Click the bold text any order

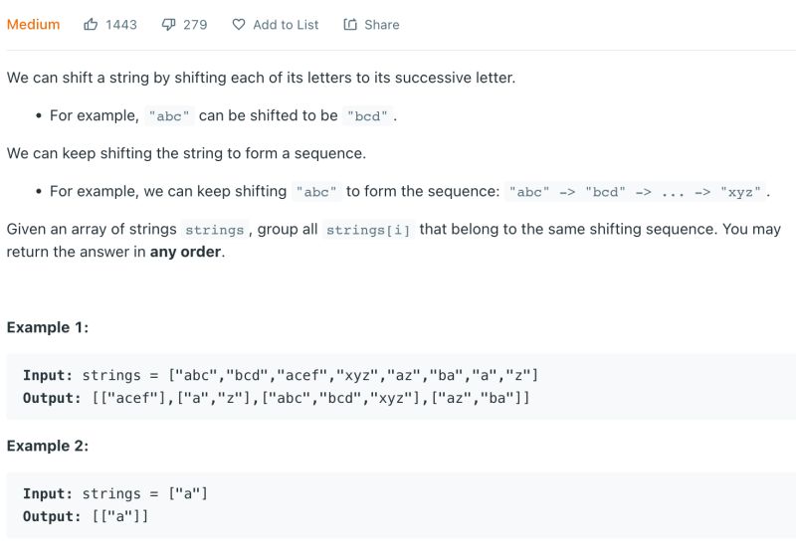185,252
